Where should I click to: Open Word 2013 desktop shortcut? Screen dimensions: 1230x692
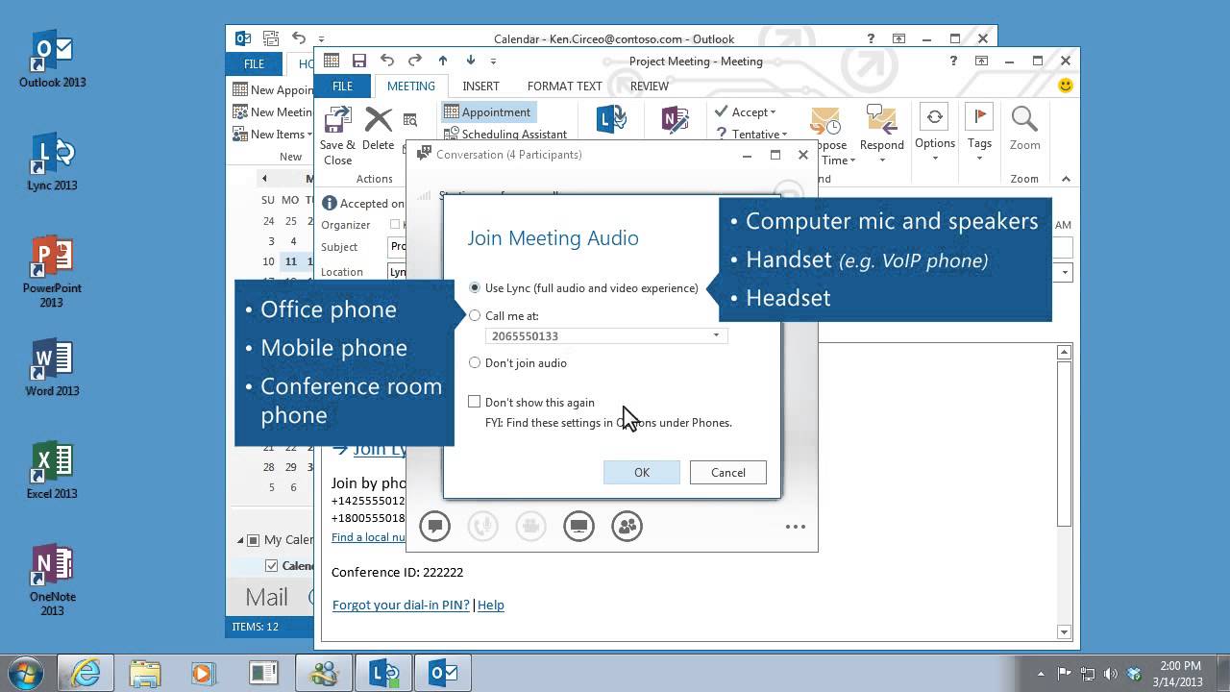(52, 368)
